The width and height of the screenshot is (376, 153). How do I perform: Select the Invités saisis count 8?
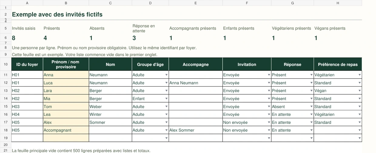click(x=14, y=38)
